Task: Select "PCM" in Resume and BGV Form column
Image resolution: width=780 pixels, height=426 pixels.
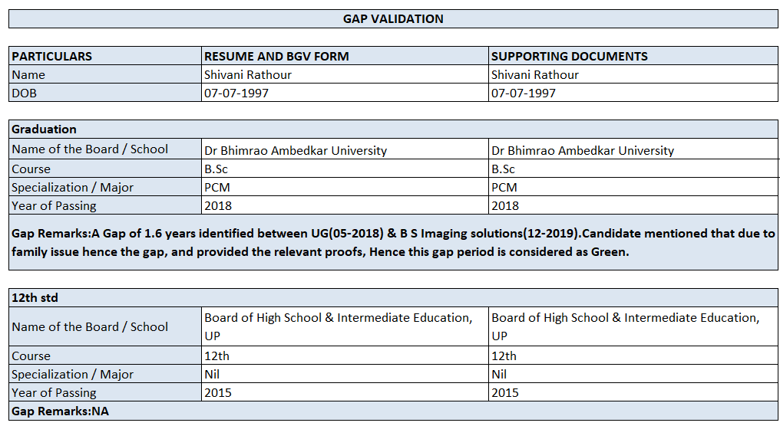Action: click(345, 187)
